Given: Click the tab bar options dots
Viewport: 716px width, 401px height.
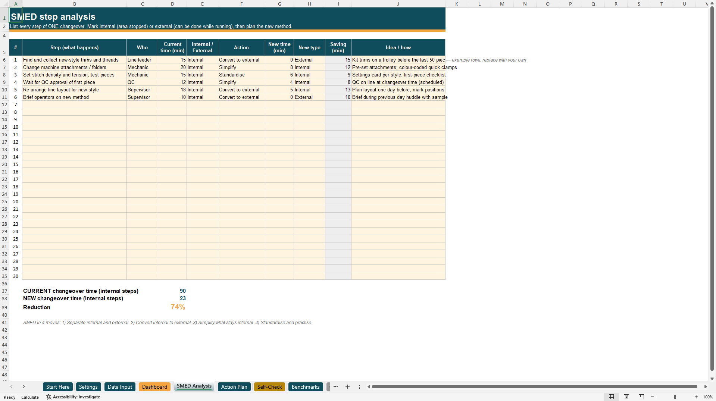Looking at the screenshot, I should (x=360, y=387).
